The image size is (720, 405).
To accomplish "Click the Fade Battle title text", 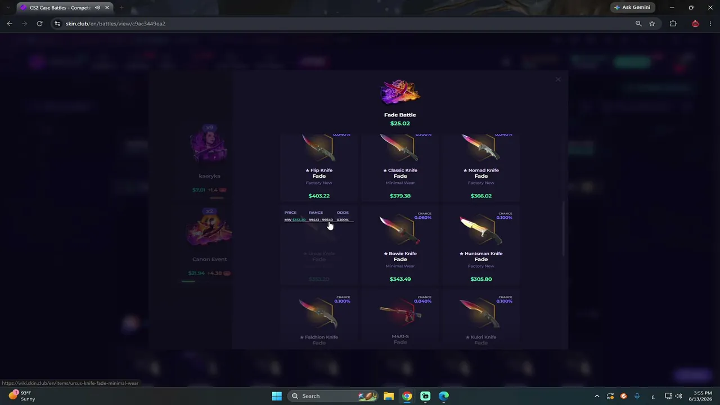I will click(400, 115).
